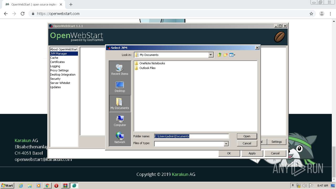
Task: Create a new folder in Select JVM dialog
Action: point(225,55)
